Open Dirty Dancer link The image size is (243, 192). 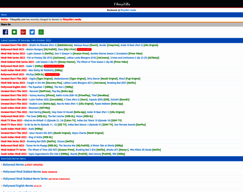(94, 79)
